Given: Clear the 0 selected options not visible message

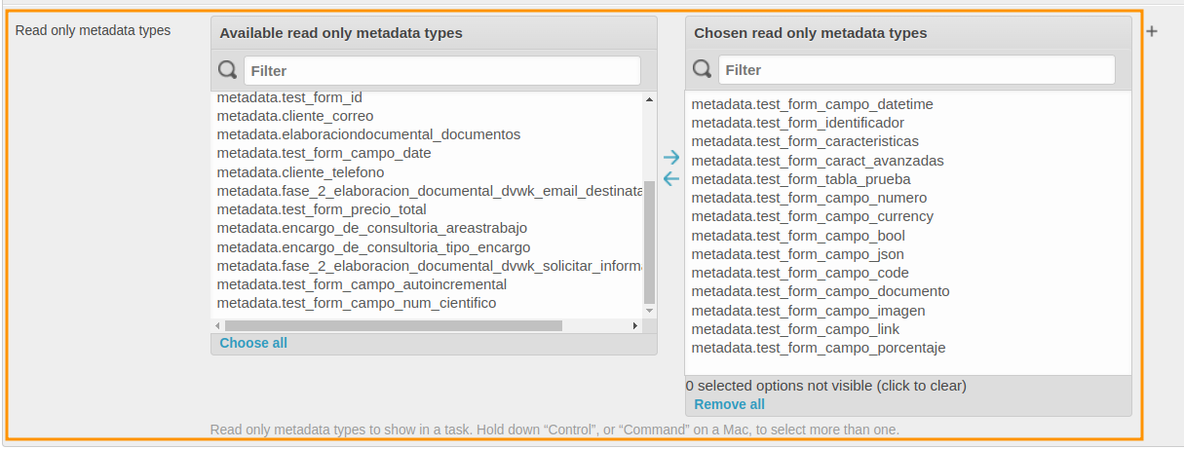Looking at the screenshot, I should point(825,385).
